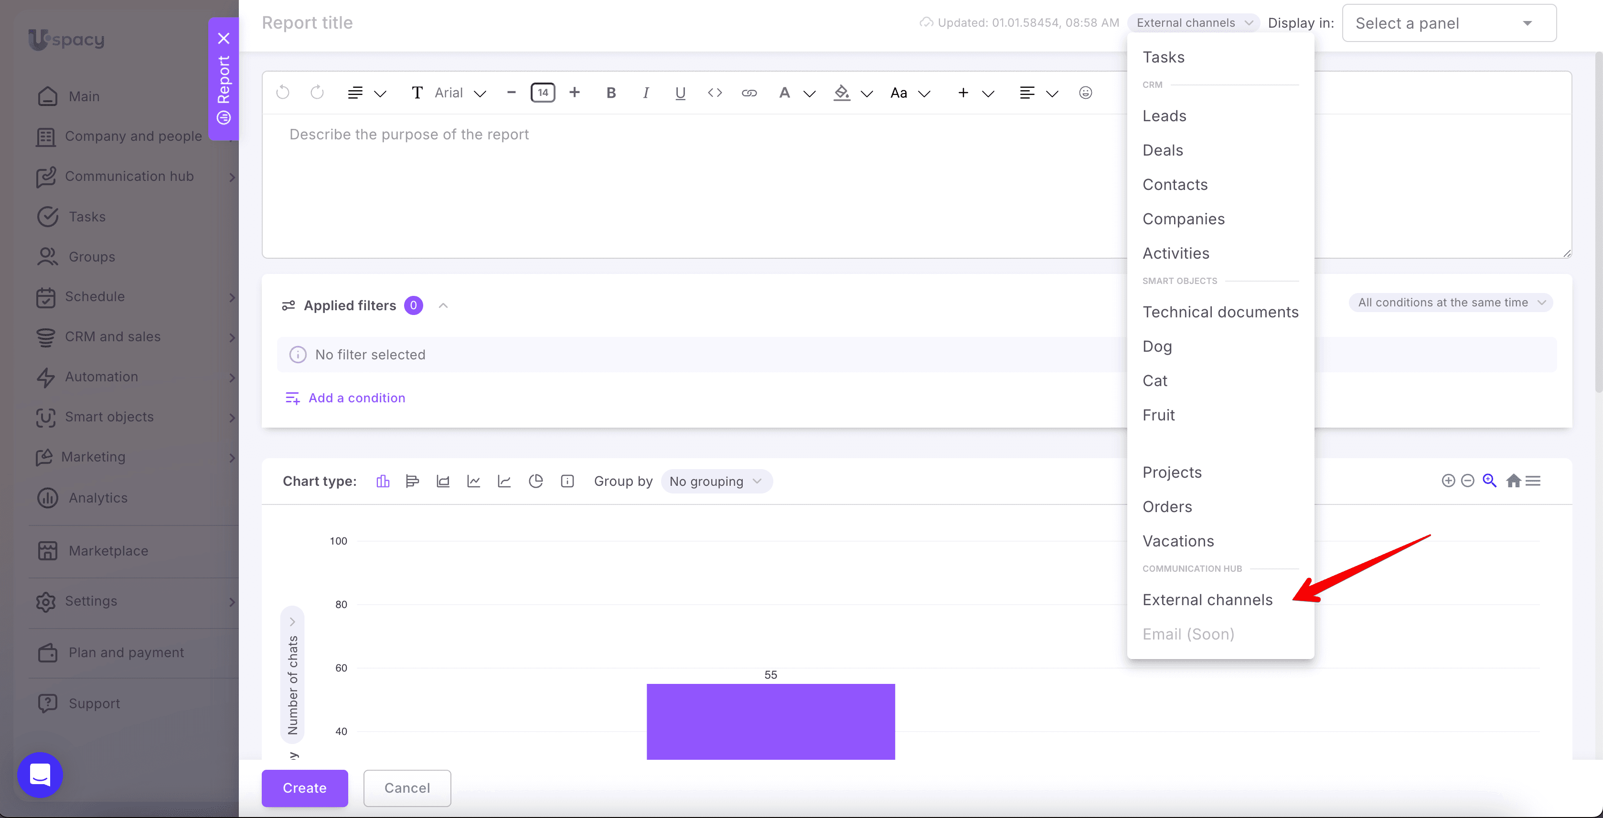This screenshot has height=818, width=1603.
Task: Select the area chart type icon
Action: [x=443, y=481]
